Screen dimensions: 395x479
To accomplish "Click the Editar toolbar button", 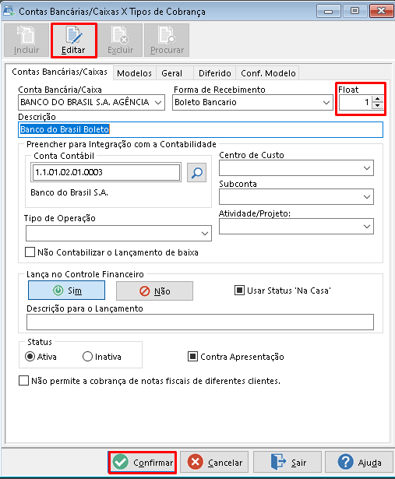I will [73, 40].
